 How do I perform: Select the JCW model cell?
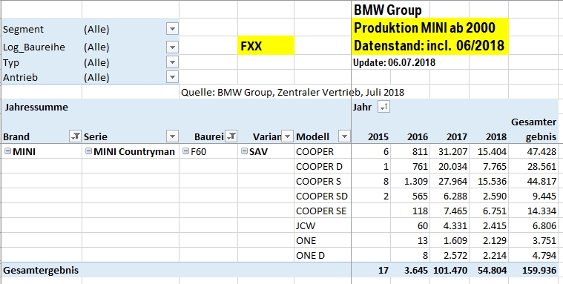click(323, 225)
